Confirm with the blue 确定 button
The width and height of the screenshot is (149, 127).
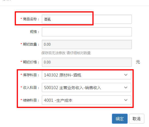(x=120, y=119)
